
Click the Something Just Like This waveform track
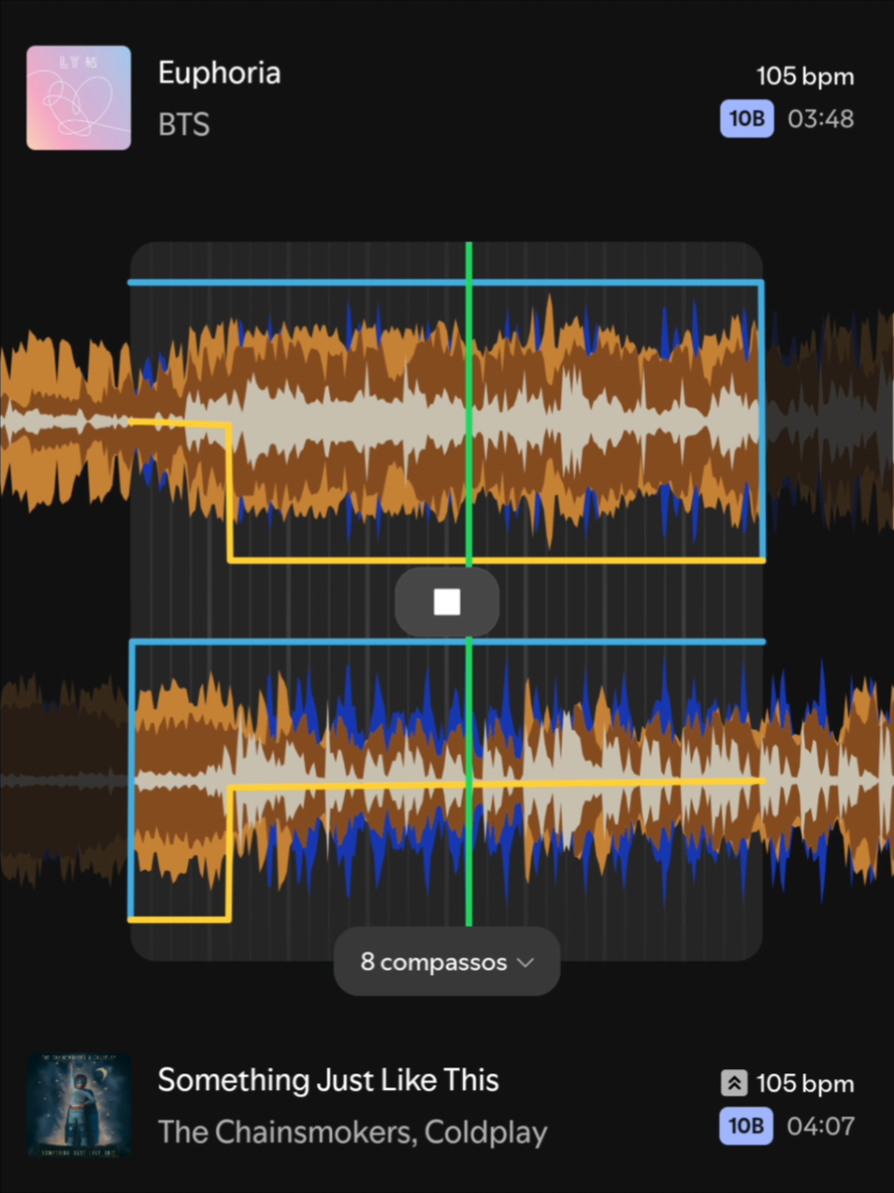pyautogui.click(x=447, y=780)
